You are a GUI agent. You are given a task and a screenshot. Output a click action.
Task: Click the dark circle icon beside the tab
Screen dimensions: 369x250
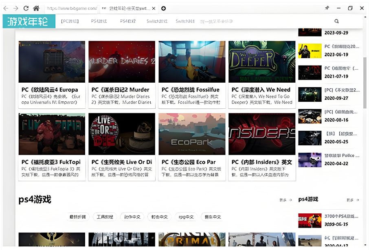pyautogui.click(x=164, y=8)
